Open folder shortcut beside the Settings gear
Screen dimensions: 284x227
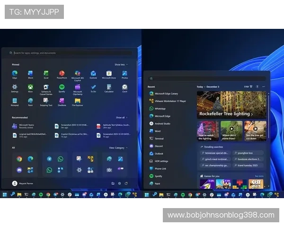[113, 183]
